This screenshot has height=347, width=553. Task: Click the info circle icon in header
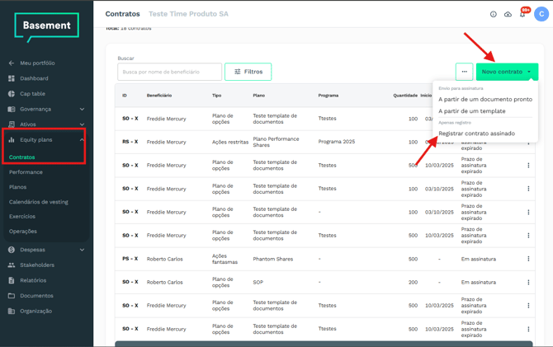[494, 14]
